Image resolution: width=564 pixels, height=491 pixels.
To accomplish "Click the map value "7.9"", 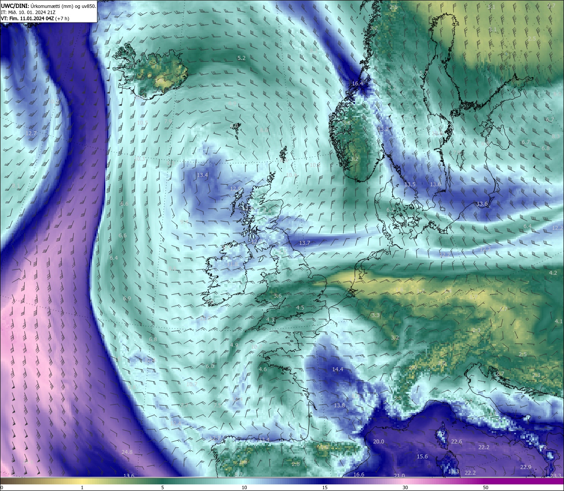I will [x=168, y=121].
